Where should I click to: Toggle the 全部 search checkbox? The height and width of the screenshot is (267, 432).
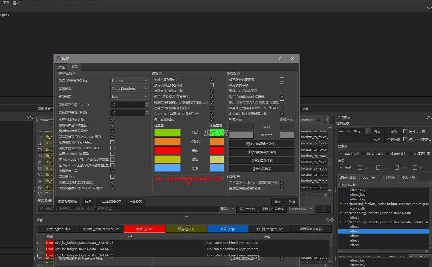pyautogui.click(x=341, y=168)
